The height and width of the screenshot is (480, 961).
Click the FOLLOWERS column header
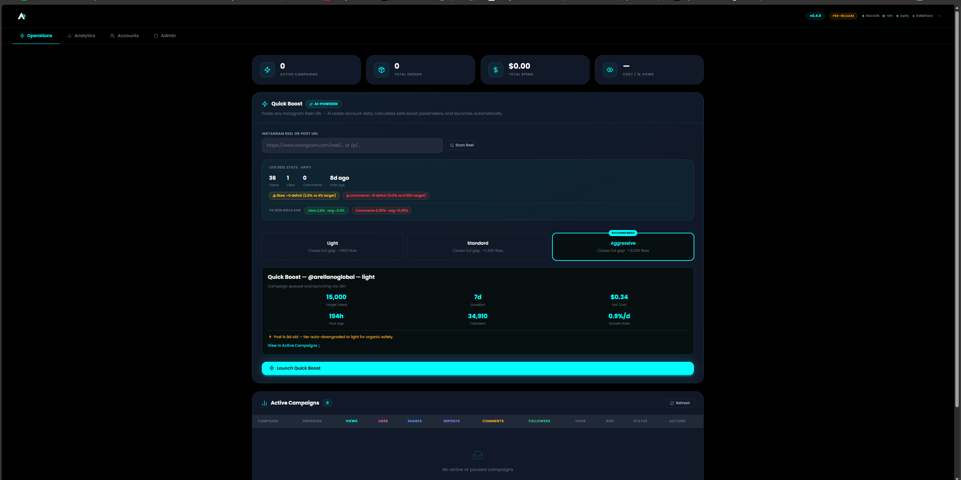(x=539, y=421)
